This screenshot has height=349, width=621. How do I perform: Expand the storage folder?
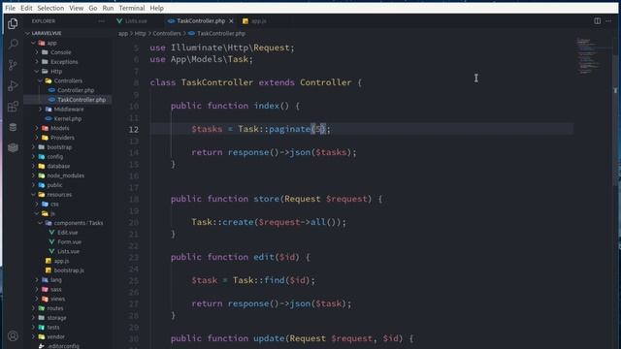pos(56,318)
